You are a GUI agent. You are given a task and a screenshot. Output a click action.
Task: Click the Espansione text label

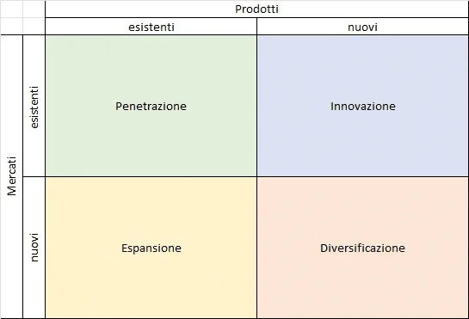point(151,248)
